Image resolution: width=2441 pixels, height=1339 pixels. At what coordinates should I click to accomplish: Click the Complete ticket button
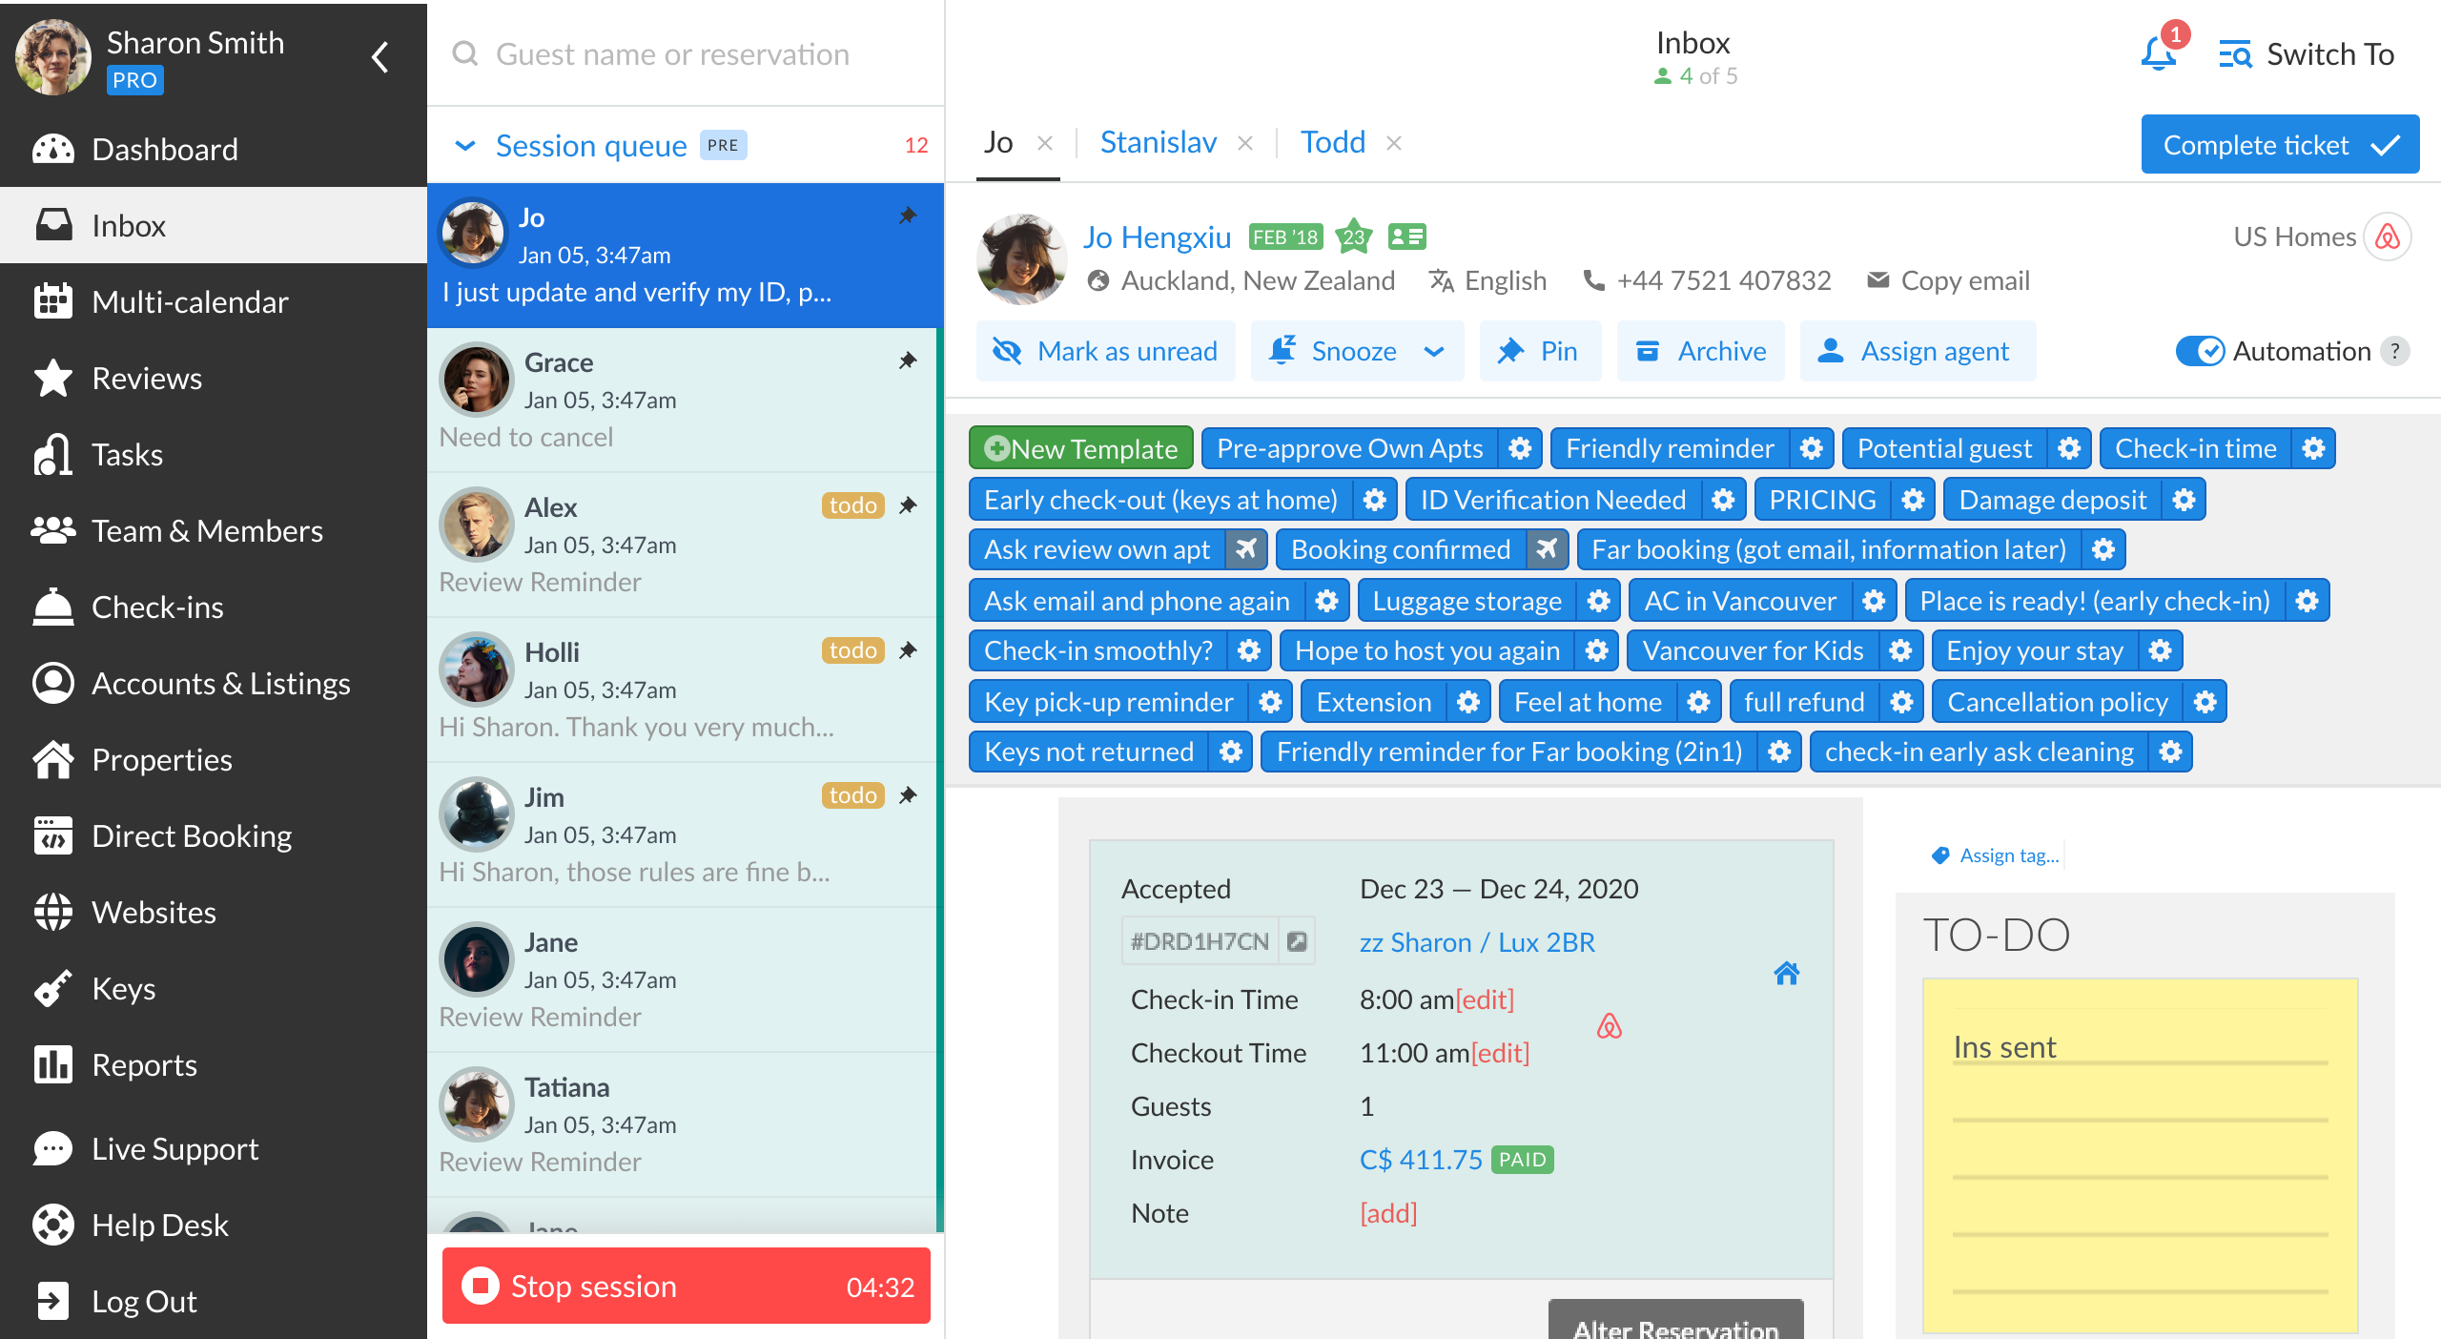2279,145
